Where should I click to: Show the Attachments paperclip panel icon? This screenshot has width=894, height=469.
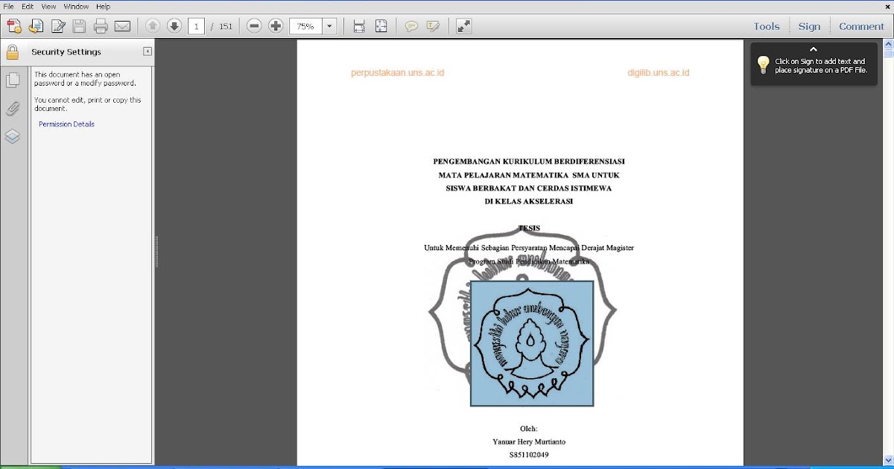(12, 109)
